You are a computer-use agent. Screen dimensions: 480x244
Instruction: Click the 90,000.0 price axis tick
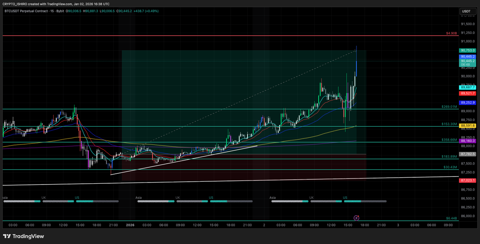tap(468, 76)
